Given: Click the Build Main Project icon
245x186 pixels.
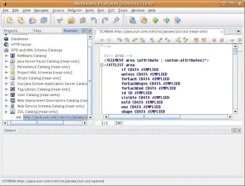Looking at the screenshot, I should pyautogui.click(x=133, y=20).
